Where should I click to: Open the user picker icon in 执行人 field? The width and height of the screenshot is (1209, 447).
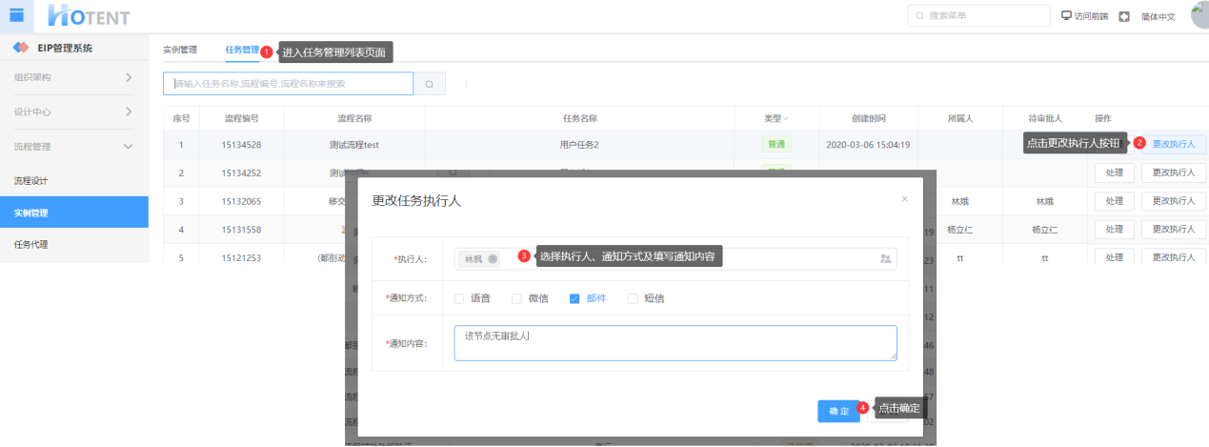click(885, 259)
